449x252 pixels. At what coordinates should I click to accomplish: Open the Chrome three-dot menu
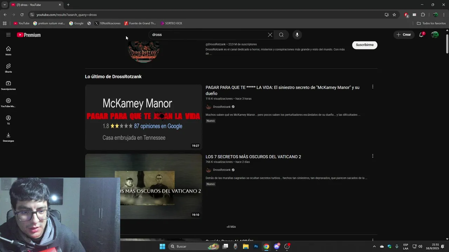coord(444,15)
